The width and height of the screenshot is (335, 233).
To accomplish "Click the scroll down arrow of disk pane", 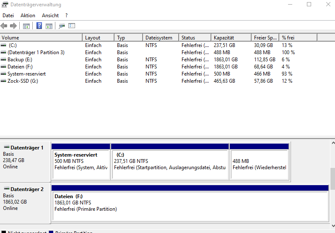I will tap(333, 225).
